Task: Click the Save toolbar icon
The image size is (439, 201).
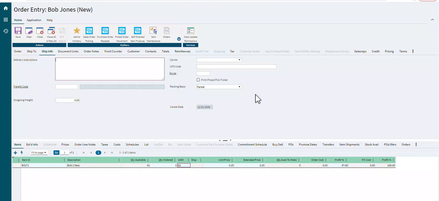Action: coord(18,31)
